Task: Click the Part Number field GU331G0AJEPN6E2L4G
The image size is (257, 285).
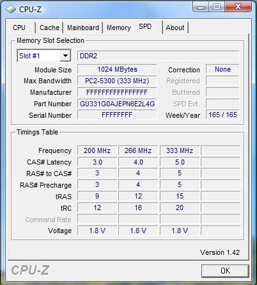Action: click(117, 104)
